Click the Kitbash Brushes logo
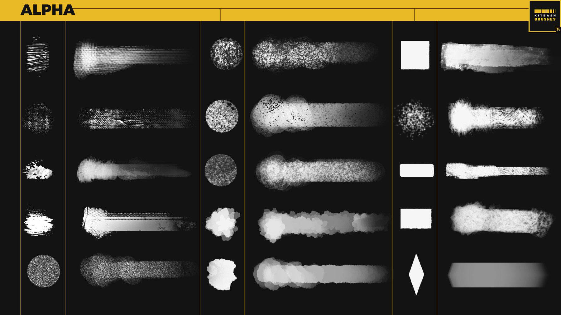This screenshot has width=561, height=315. tap(545, 16)
